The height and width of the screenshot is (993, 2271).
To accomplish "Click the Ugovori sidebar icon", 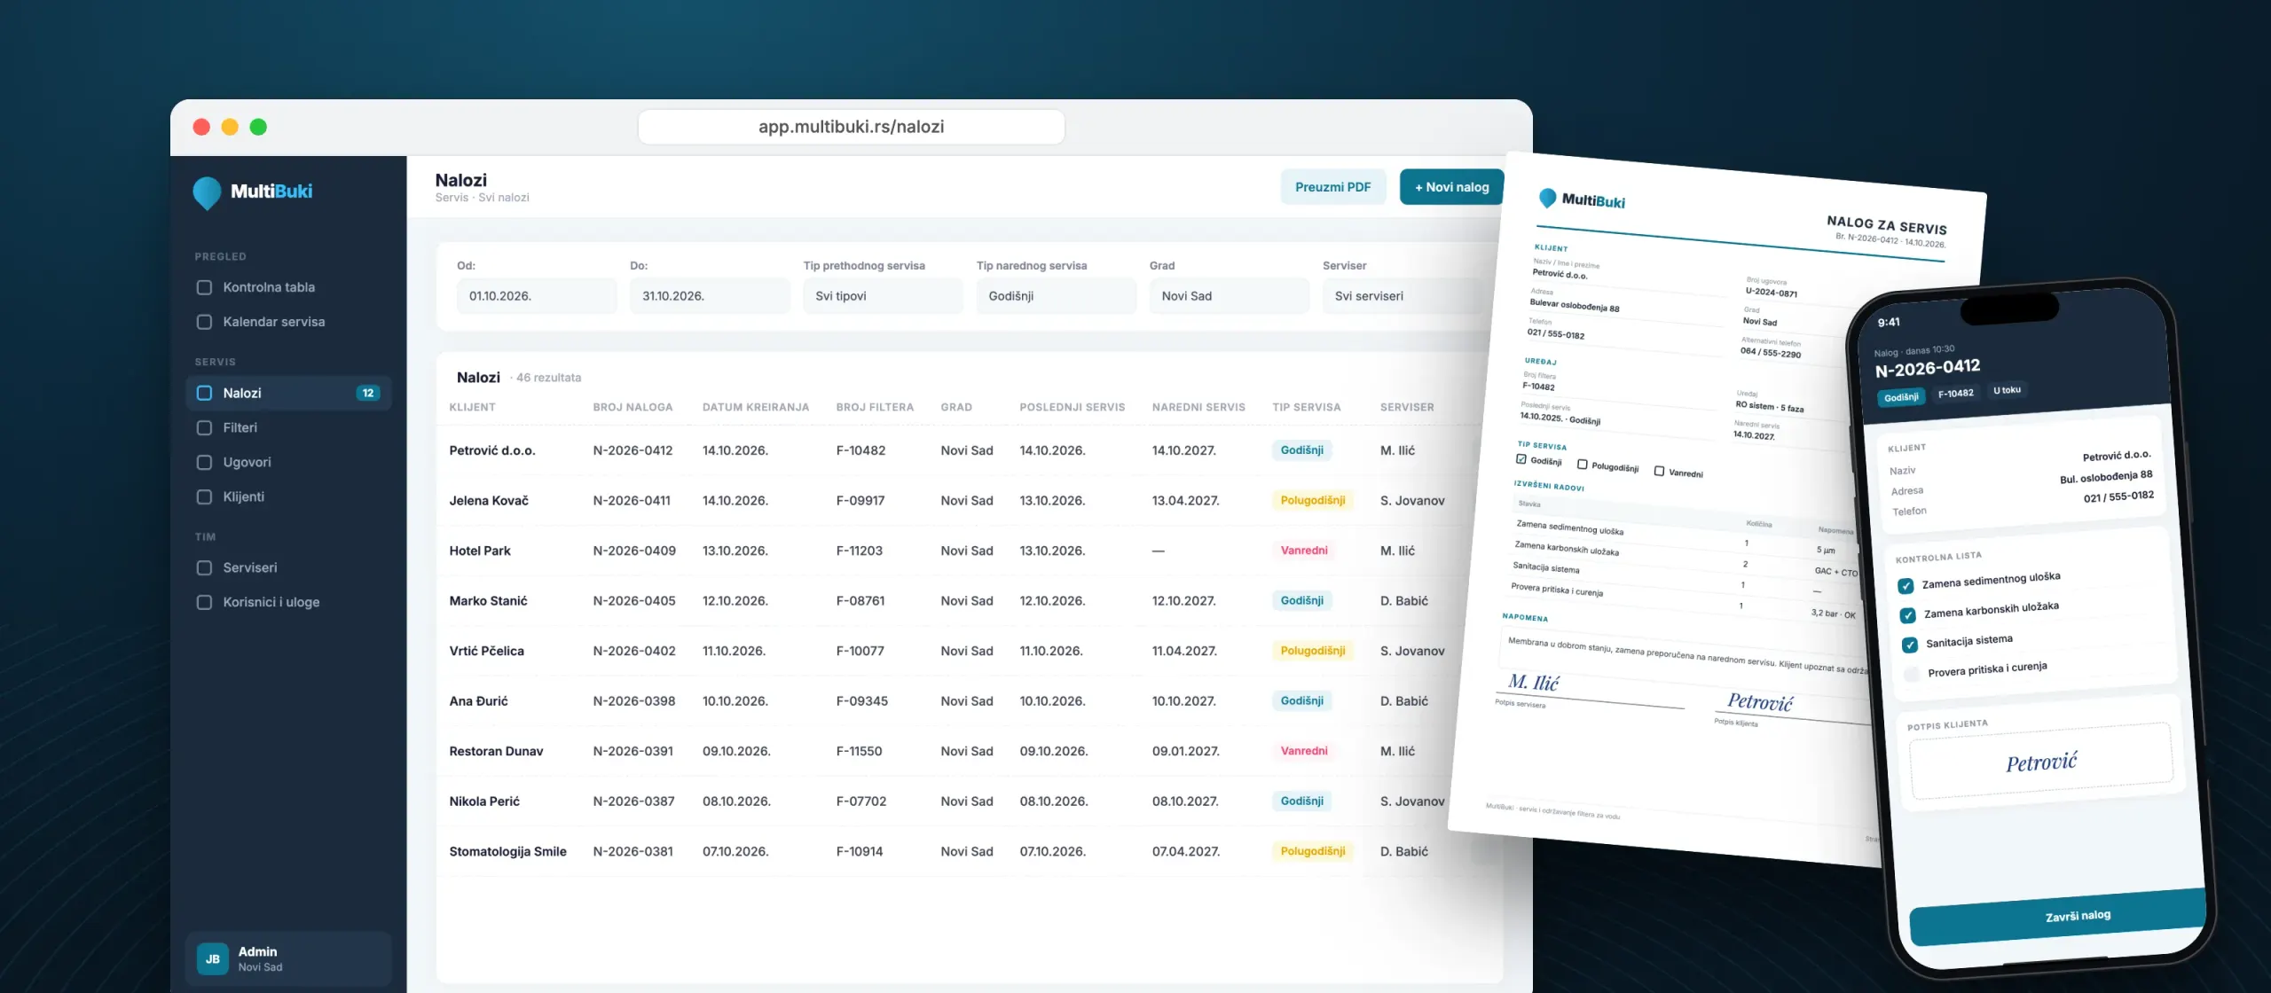I will tap(204, 462).
